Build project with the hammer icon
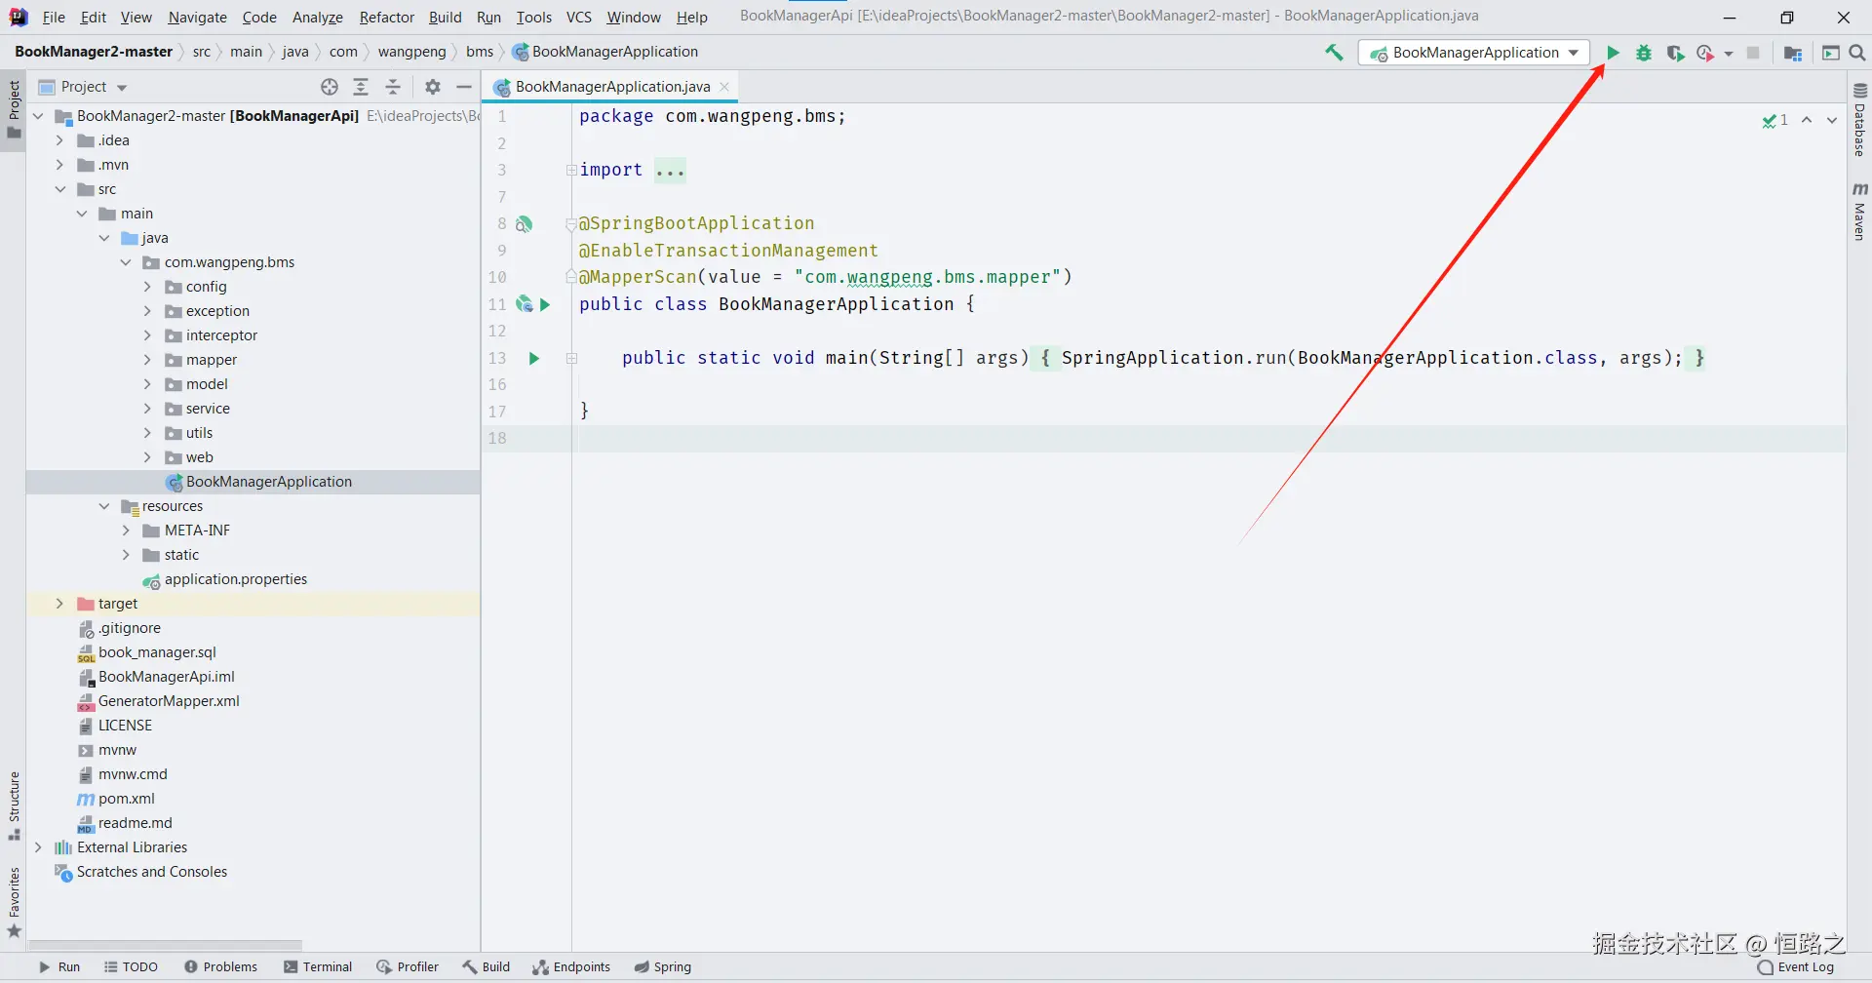 coord(1334,53)
